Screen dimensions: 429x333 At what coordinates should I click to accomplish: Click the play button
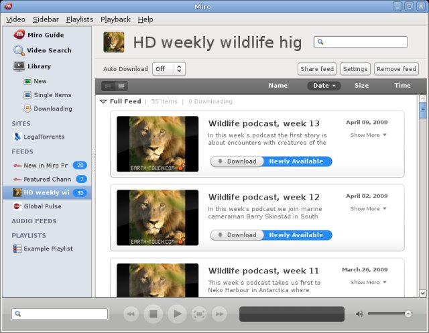coord(177,314)
